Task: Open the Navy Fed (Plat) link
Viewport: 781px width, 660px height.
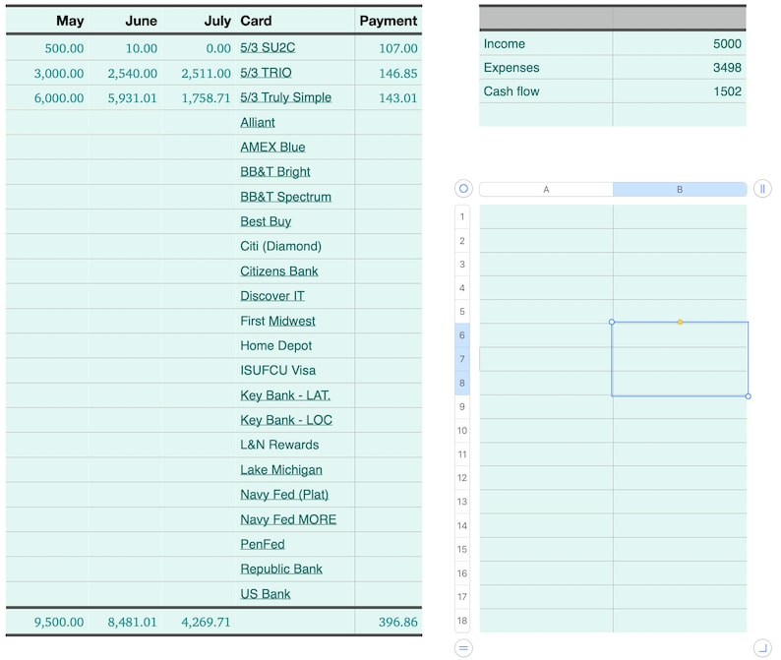Action: point(284,495)
